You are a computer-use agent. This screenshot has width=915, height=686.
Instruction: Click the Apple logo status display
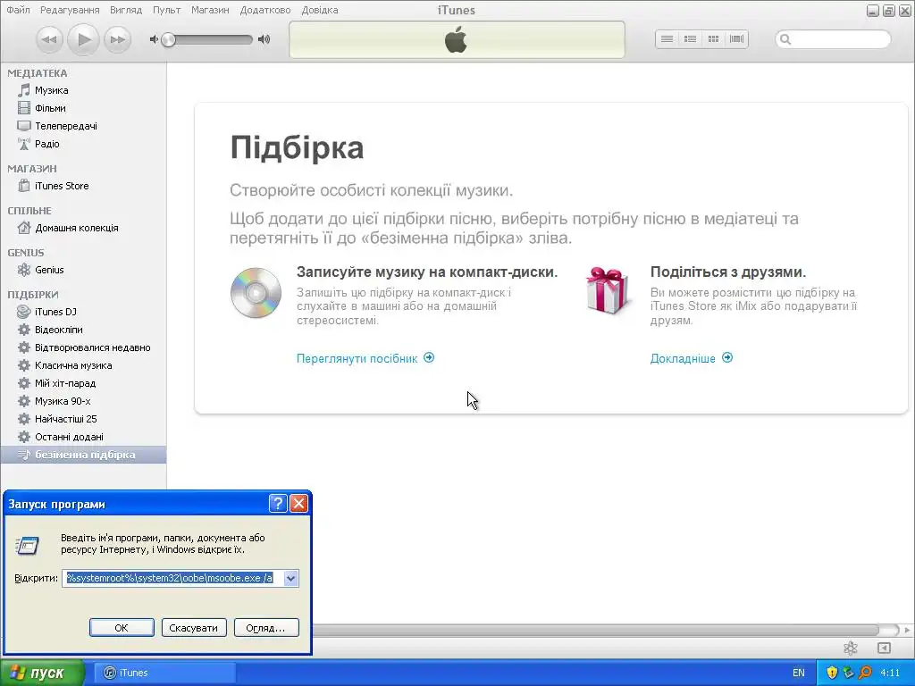pyautogui.click(x=457, y=39)
